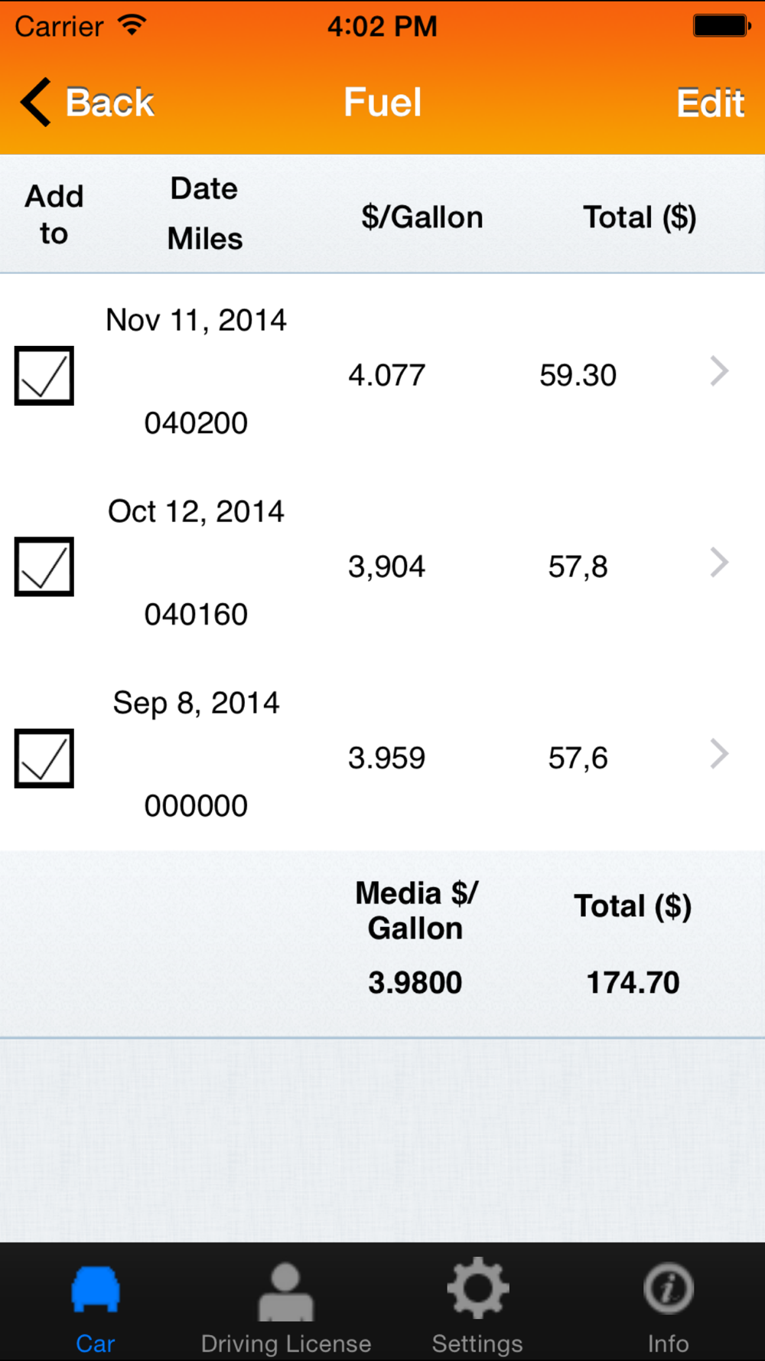Open the Driving License person icon
This screenshot has width=765, height=1361.
pyautogui.click(x=285, y=1291)
